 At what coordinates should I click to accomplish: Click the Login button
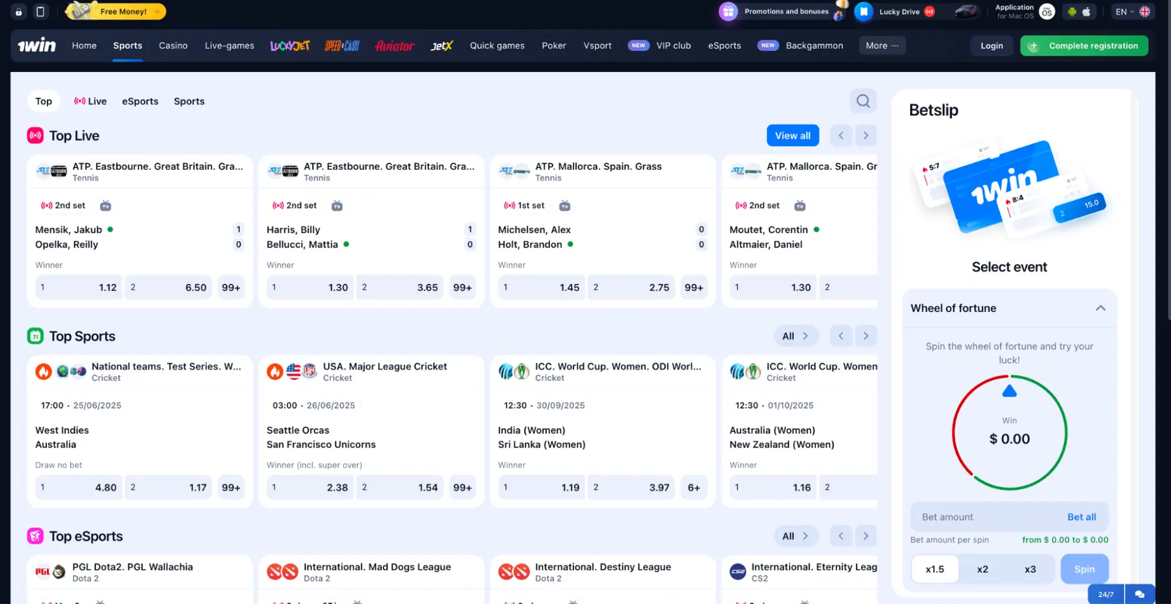pos(992,46)
